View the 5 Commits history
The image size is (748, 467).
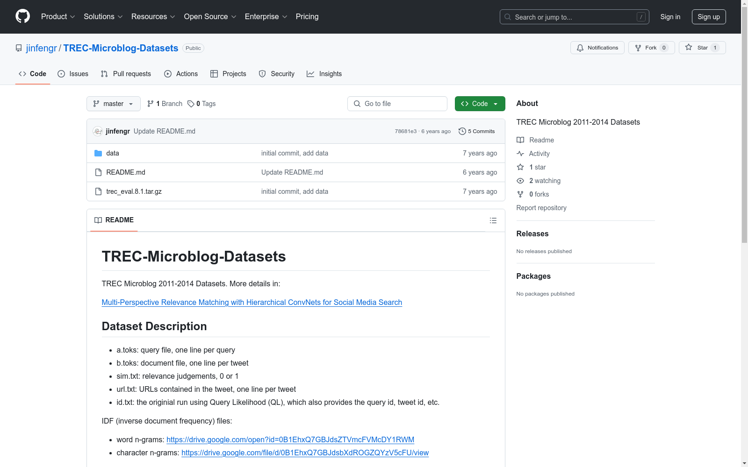coord(477,131)
